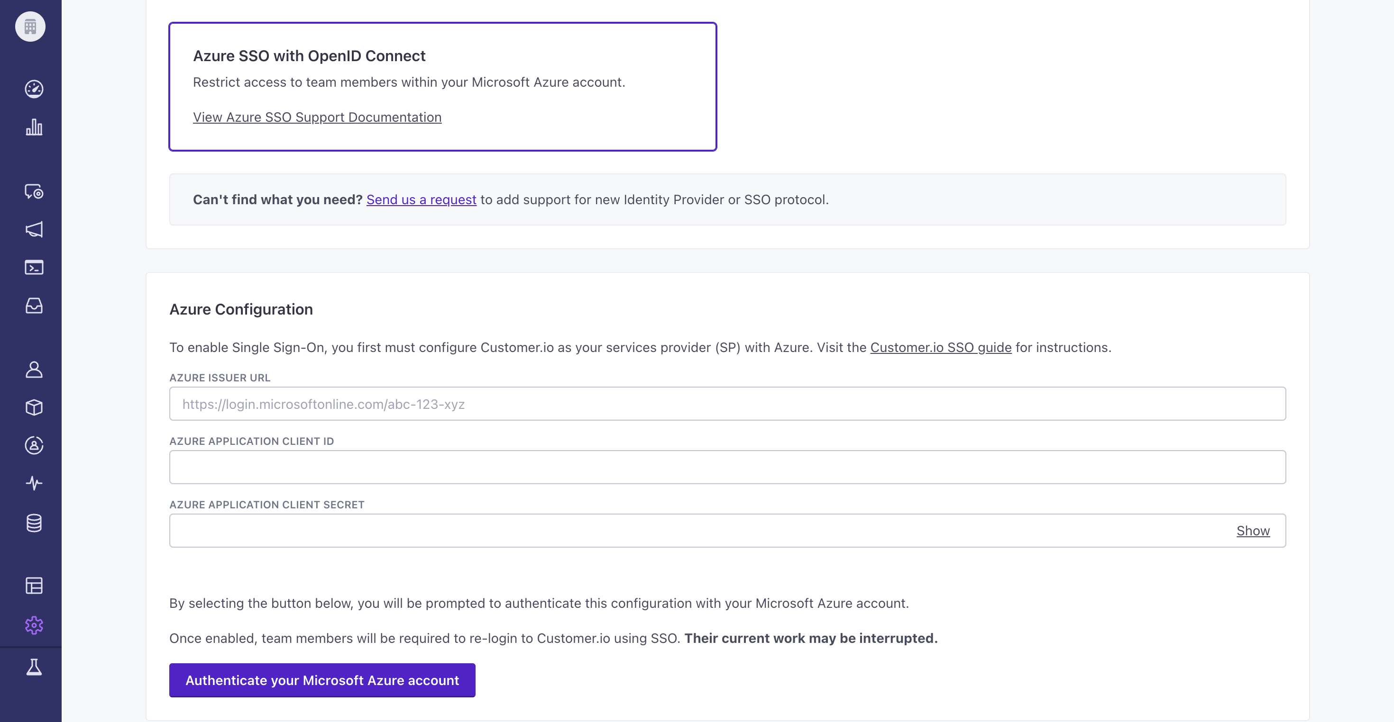Open the Settings gear icon
This screenshot has height=722, width=1394.
[34, 625]
